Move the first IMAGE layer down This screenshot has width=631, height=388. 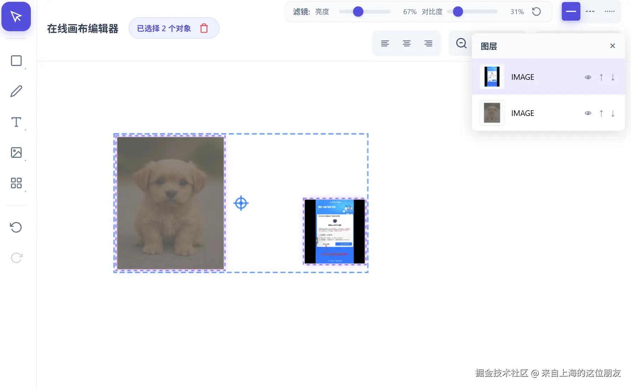pyautogui.click(x=613, y=77)
